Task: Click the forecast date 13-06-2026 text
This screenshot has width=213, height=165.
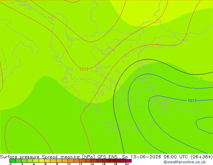Action: pyautogui.click(x=145, y=157)
